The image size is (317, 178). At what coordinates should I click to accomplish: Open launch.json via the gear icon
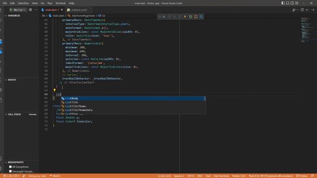point(30,10)
